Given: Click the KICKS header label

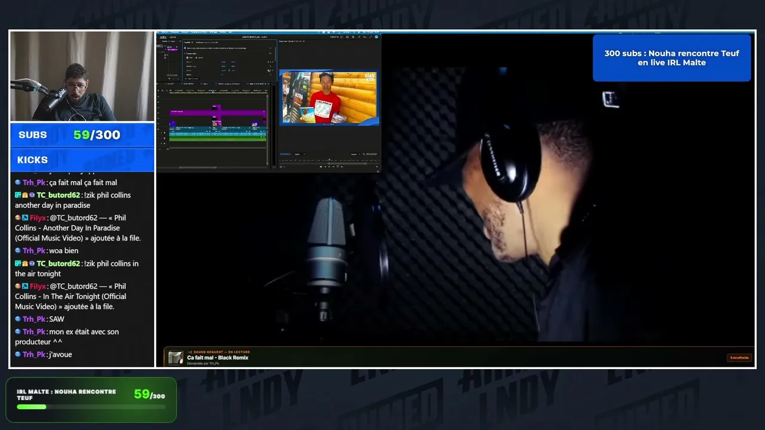Looking at the screenshot, I should click(32, 160).
